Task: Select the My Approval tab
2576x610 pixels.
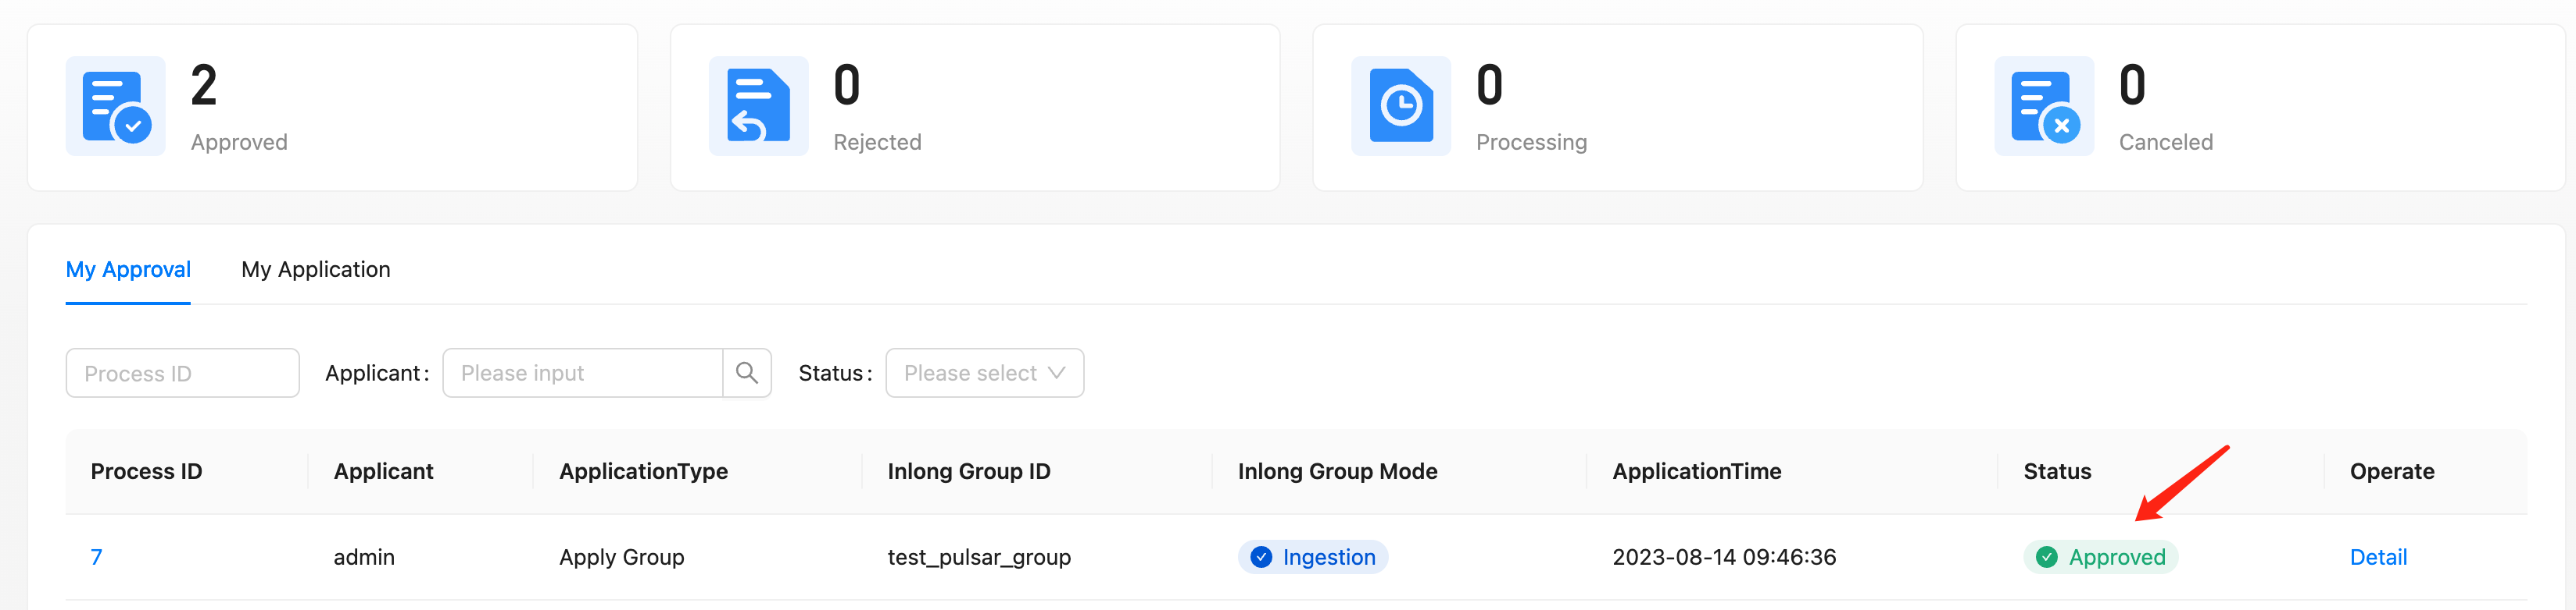Action: [128, 270]
